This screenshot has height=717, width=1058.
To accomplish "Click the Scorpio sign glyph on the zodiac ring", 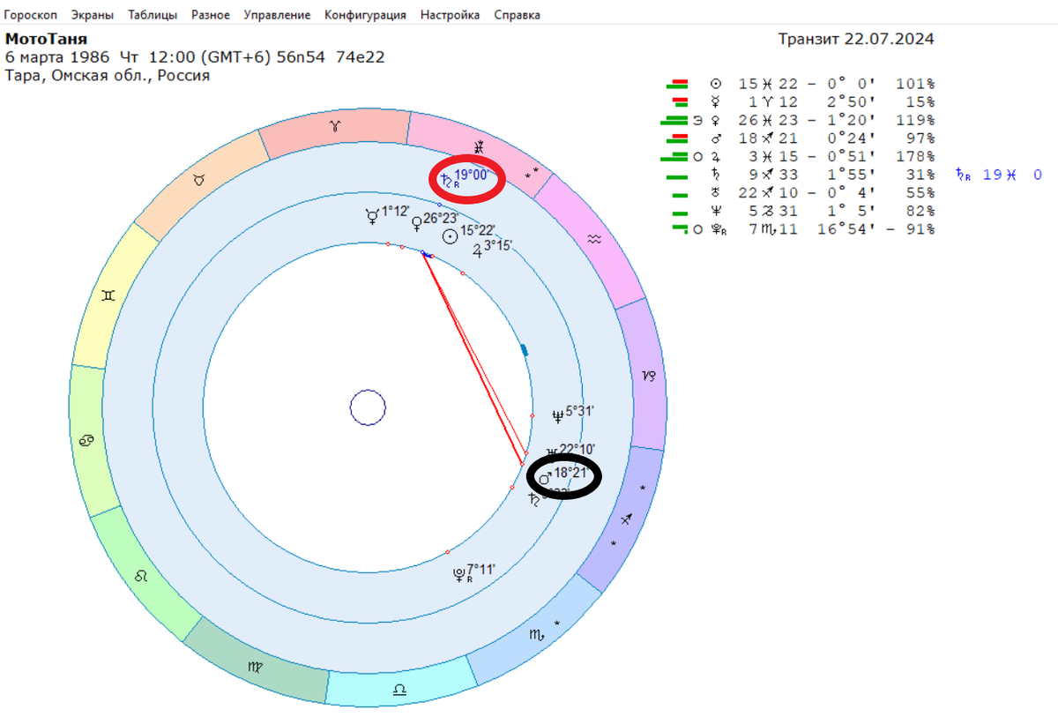I will coord(536,634).
